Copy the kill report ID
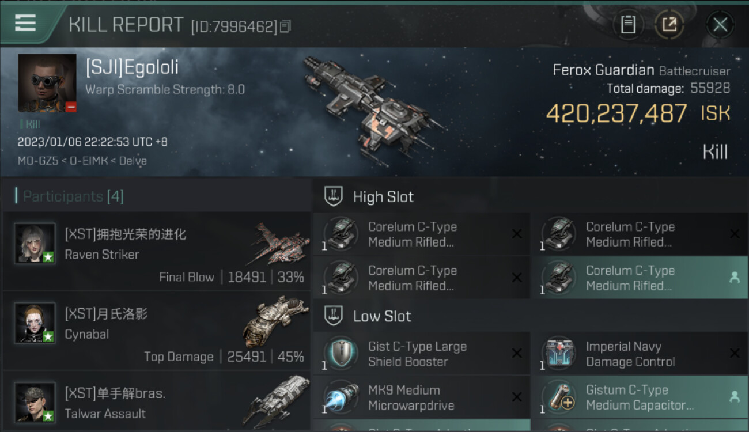 [x=285, y=26]
